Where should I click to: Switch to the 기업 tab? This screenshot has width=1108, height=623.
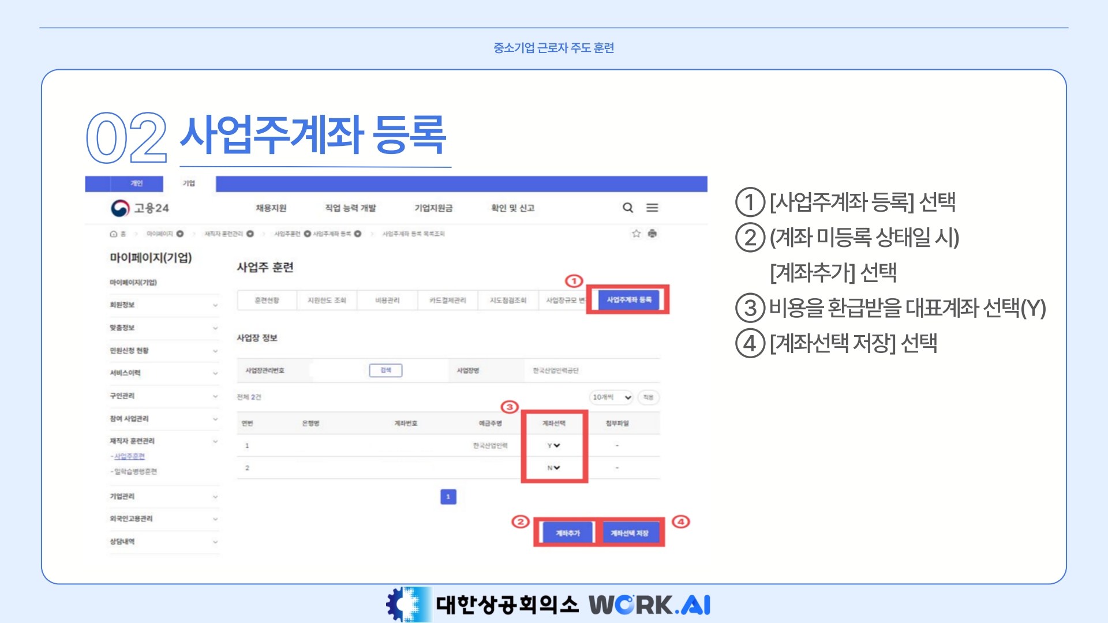189,183
